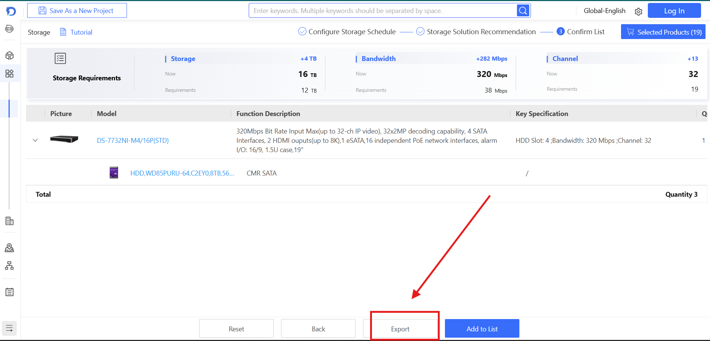Click the map location icon in sidebar

click(10, 248)
